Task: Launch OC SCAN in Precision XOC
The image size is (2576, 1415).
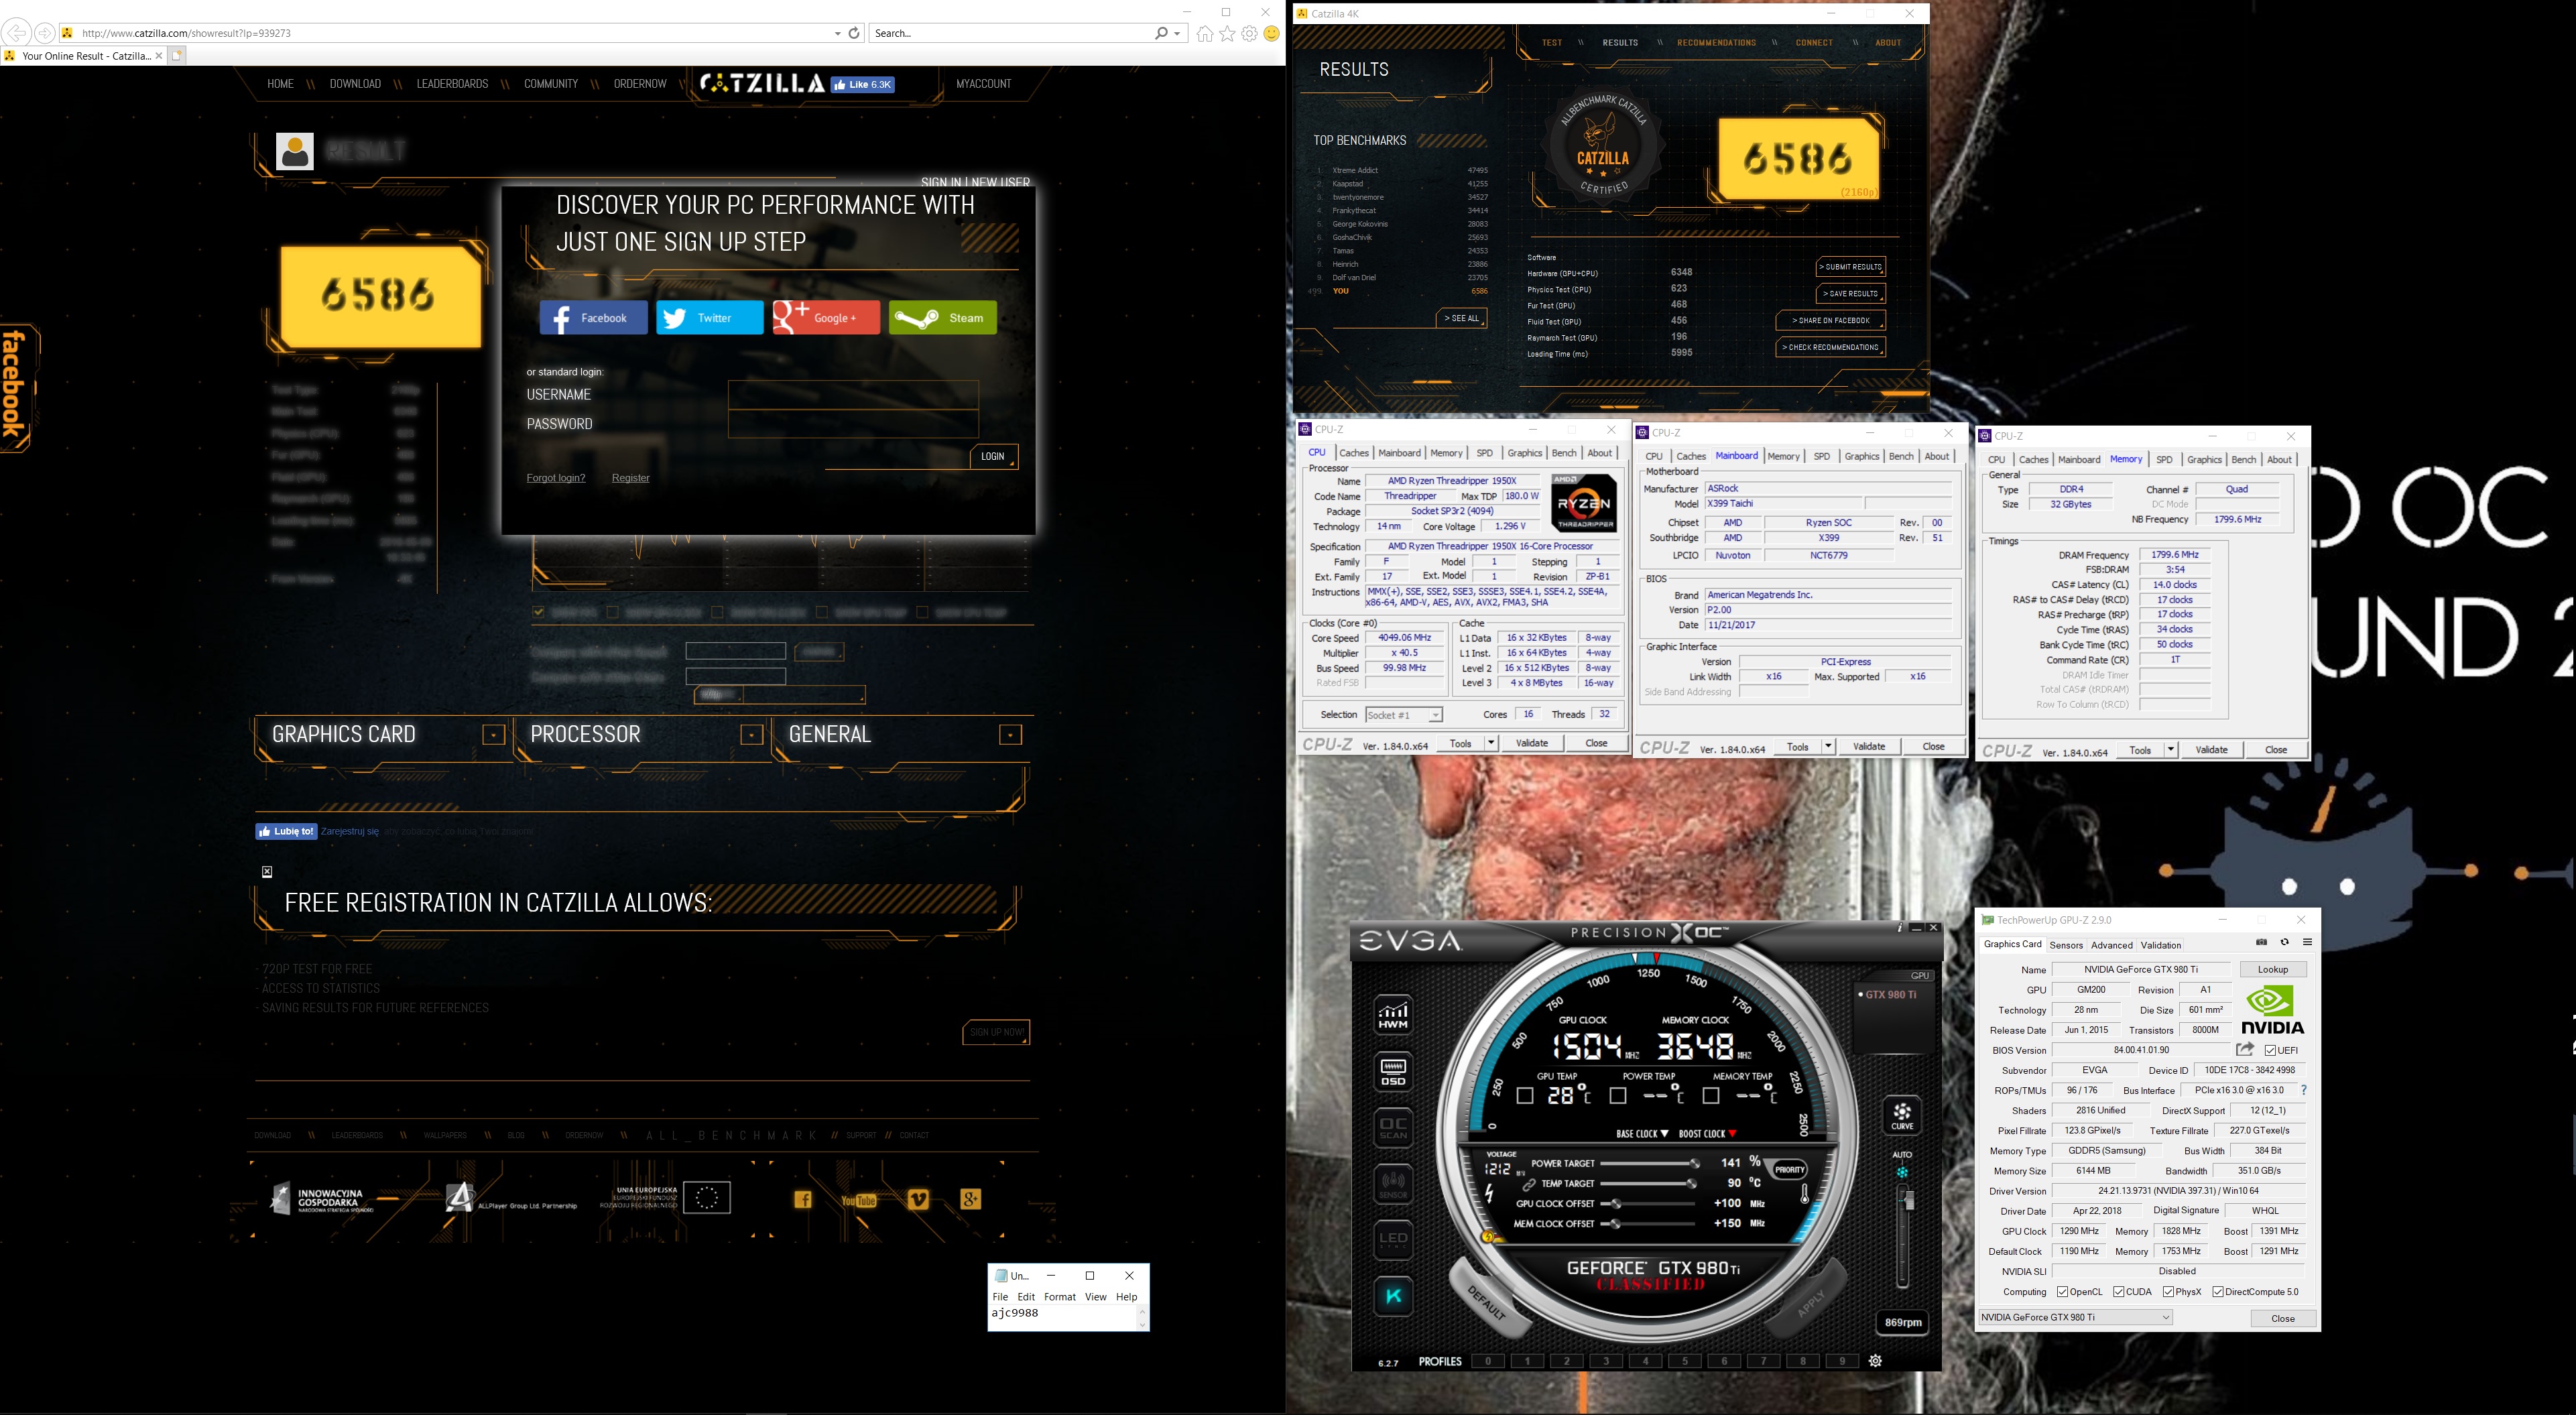Action: pos(1393,1128)
